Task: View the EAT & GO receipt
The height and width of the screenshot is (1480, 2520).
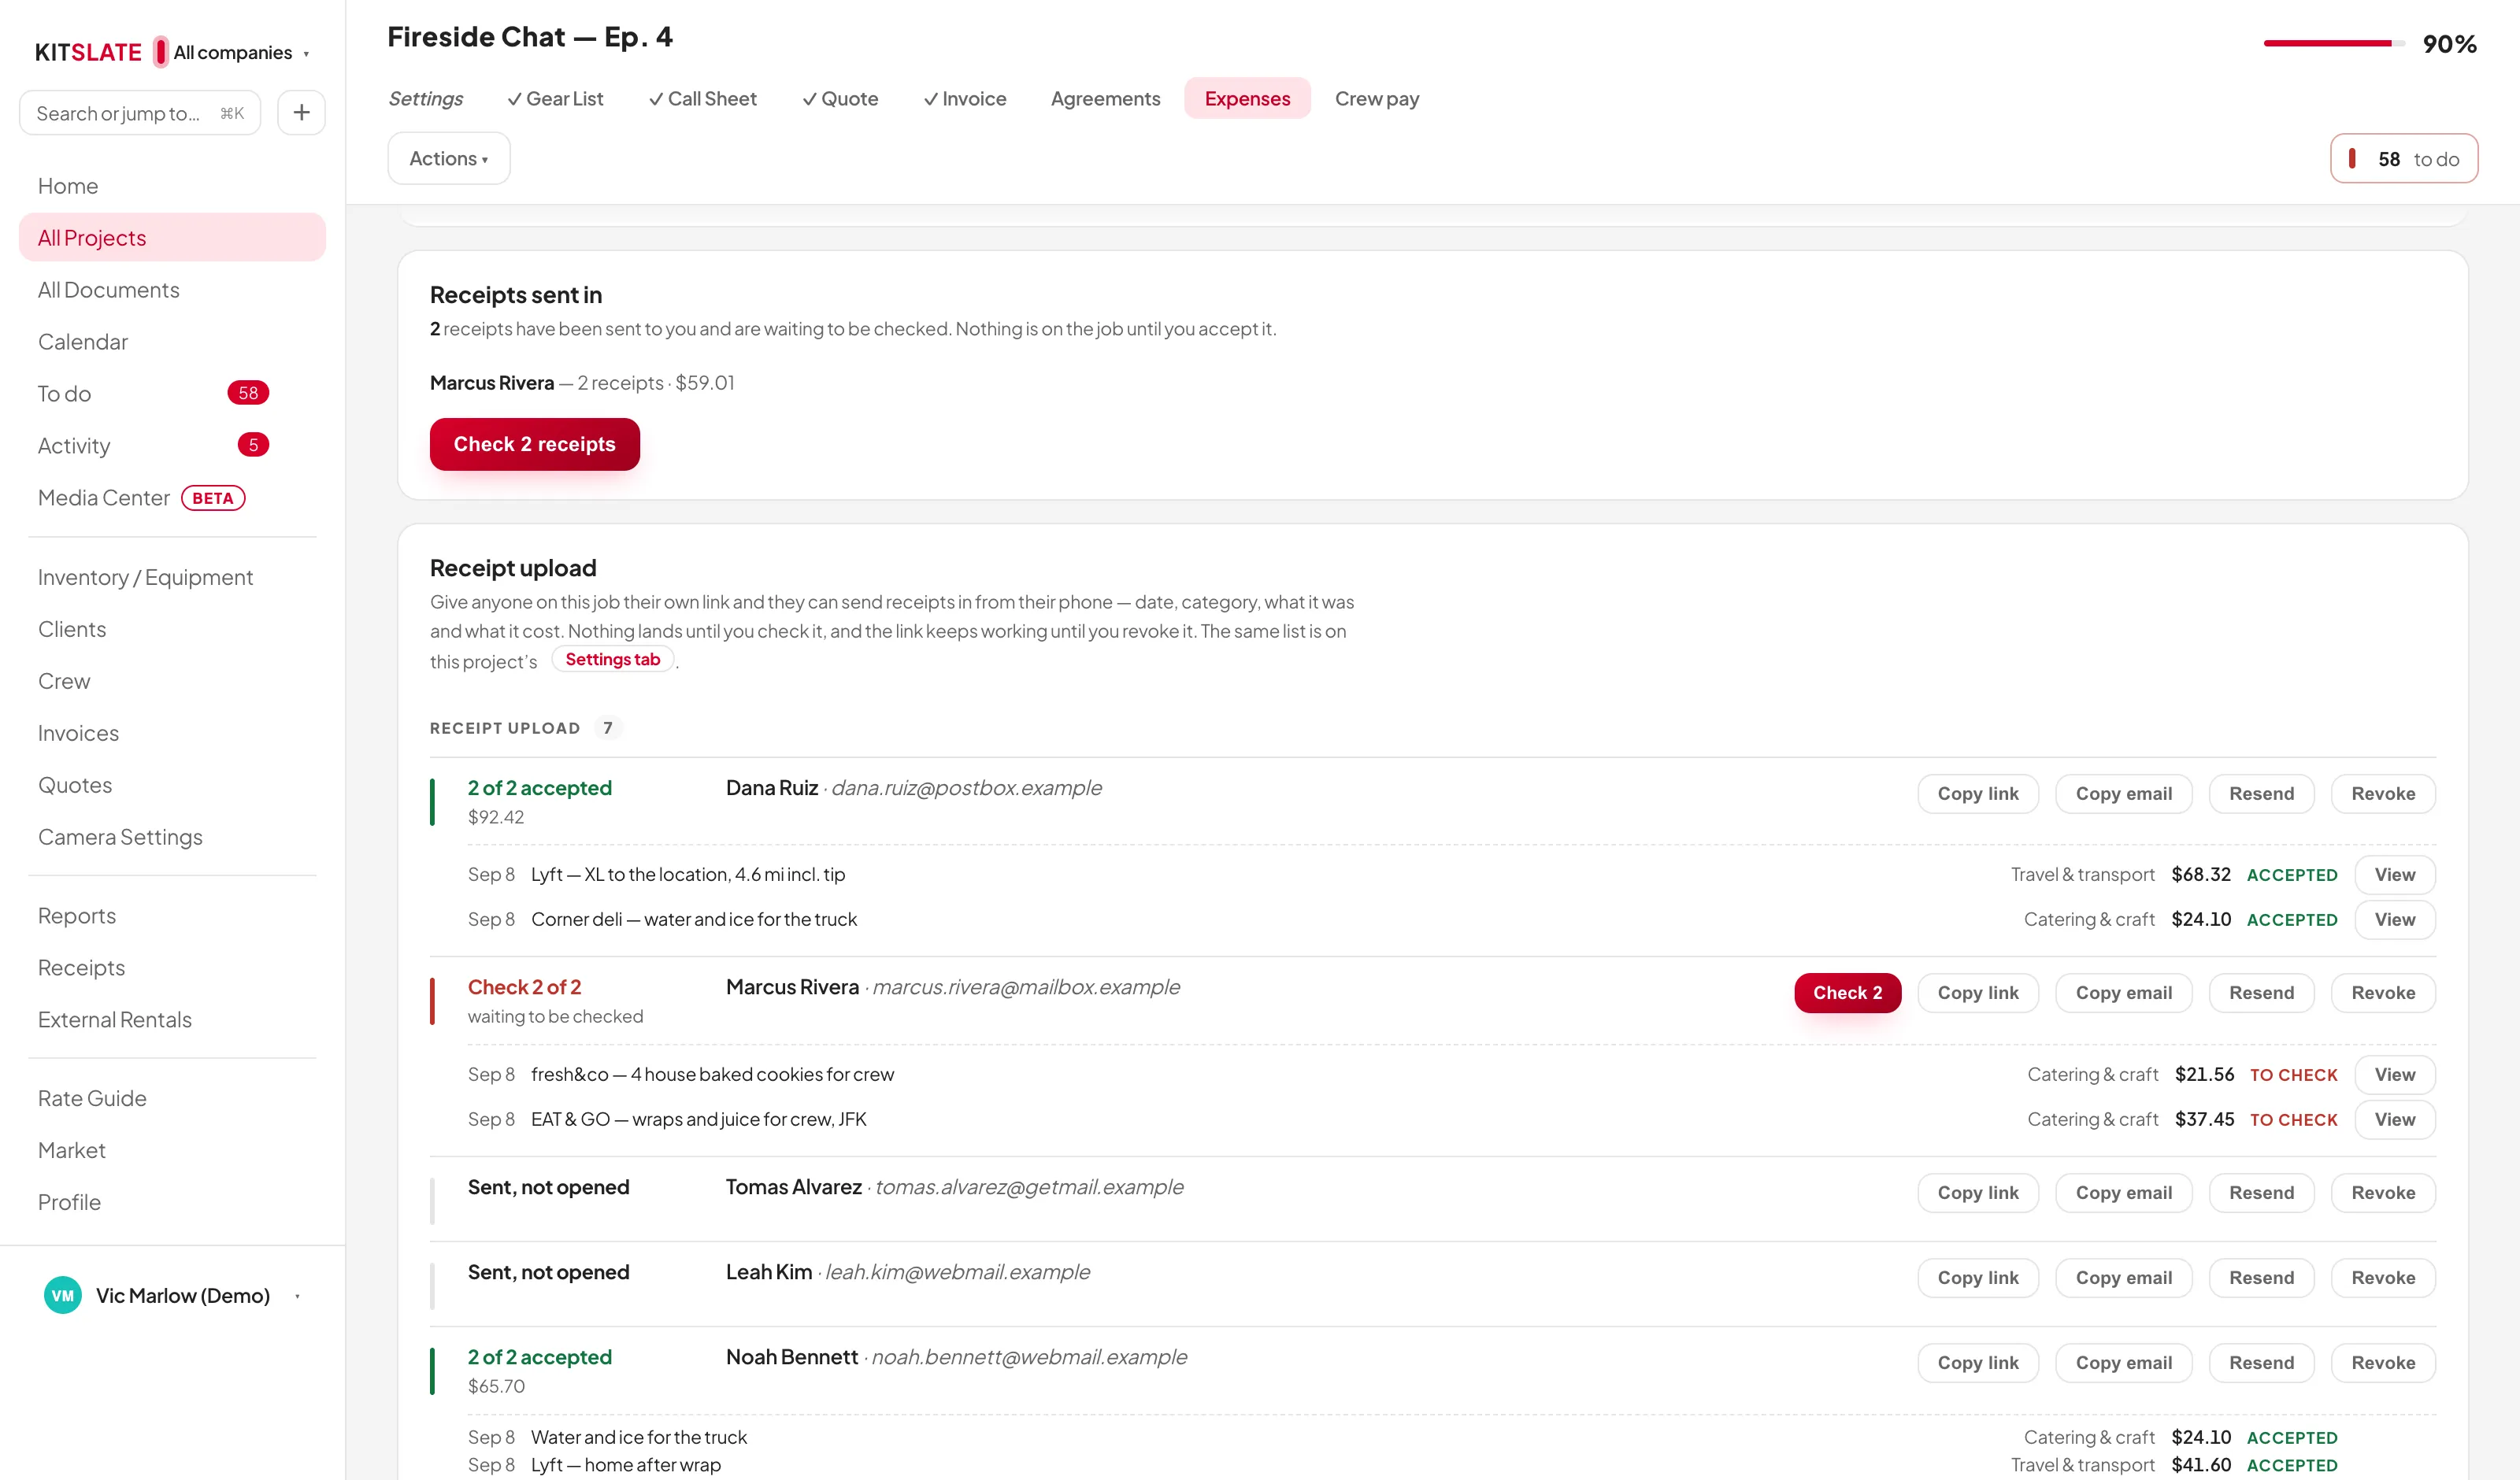Action: pos(2394,1119)
